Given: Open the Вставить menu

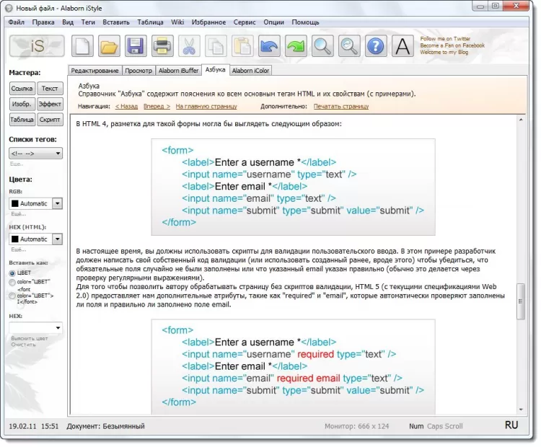Looking at the screenshot, I should point(116,22).
